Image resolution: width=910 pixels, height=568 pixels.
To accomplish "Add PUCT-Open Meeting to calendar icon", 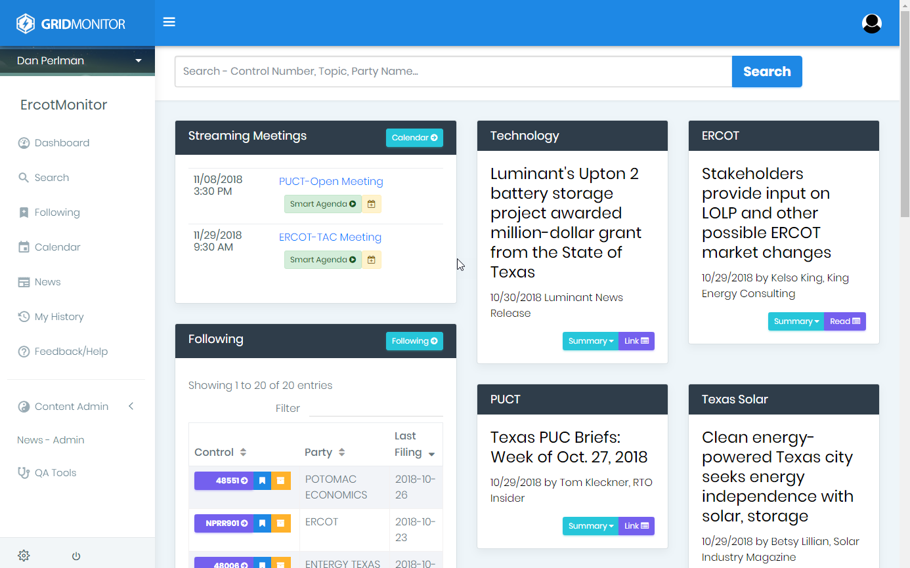I will [x=372, y=204].
